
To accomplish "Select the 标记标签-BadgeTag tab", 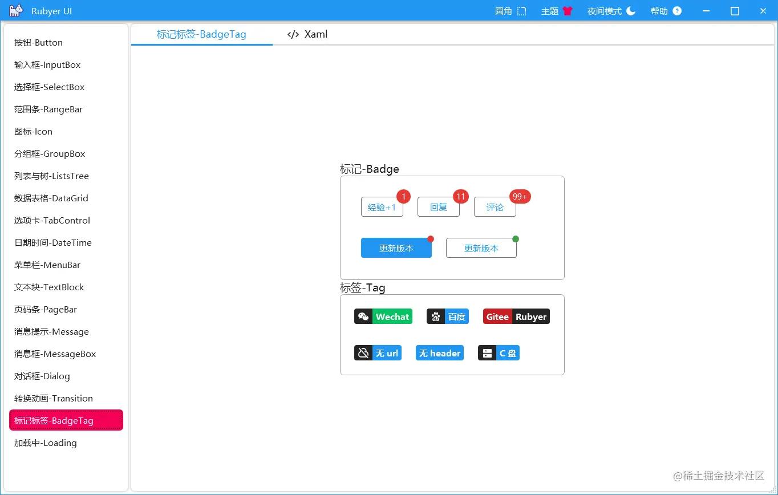I will click(x=201, y=34).
